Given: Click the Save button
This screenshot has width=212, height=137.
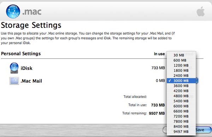Looking at the screenshot, I should point(204,130).
